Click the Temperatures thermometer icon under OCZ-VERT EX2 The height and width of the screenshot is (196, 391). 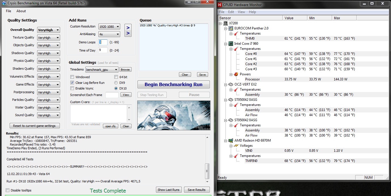click(x=236, y=90)
